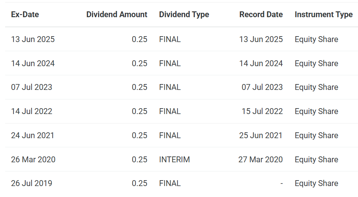Click the Dividend Amount column header

117,15
